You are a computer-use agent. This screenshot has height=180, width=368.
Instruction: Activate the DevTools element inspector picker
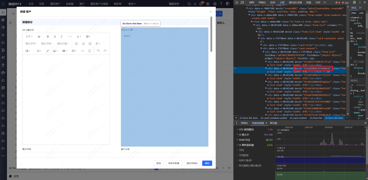(x=237, y=2)
